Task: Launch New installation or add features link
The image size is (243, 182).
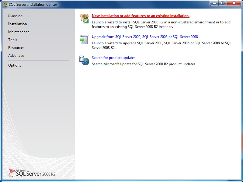Action: click(141, 16)
